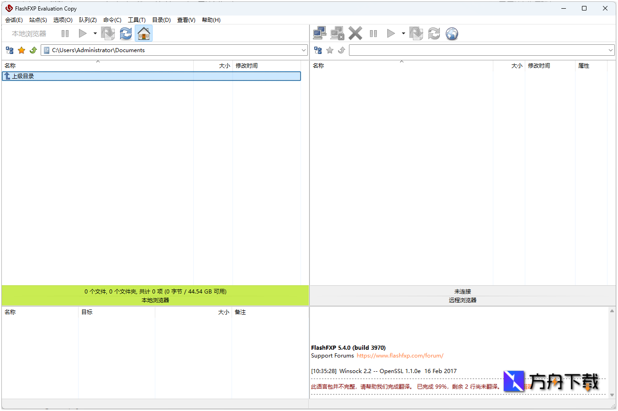Click the log panel scroll-down arrow
Screen dimensions: 618x411
(612, 395)
